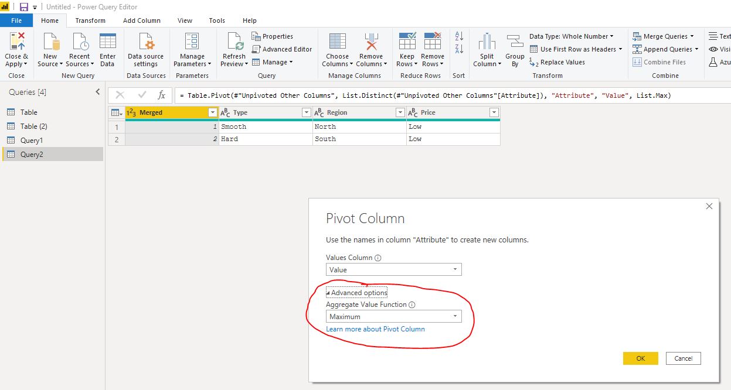Click the formula bar cancel X icon
Viewport: 731px width, 390px height.
tap(120, 95)
